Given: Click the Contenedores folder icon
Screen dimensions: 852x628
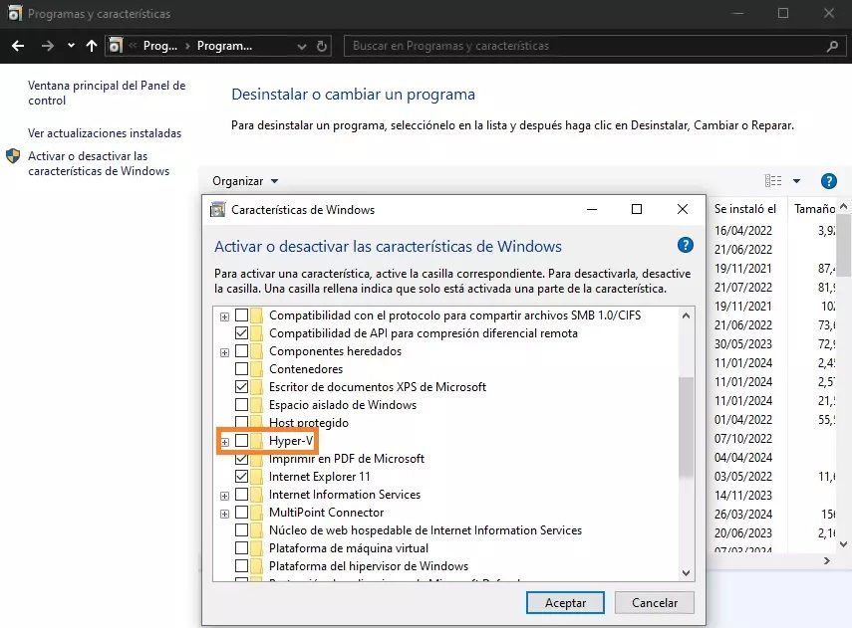Looking at the screenshot, I should pos(257,368).
